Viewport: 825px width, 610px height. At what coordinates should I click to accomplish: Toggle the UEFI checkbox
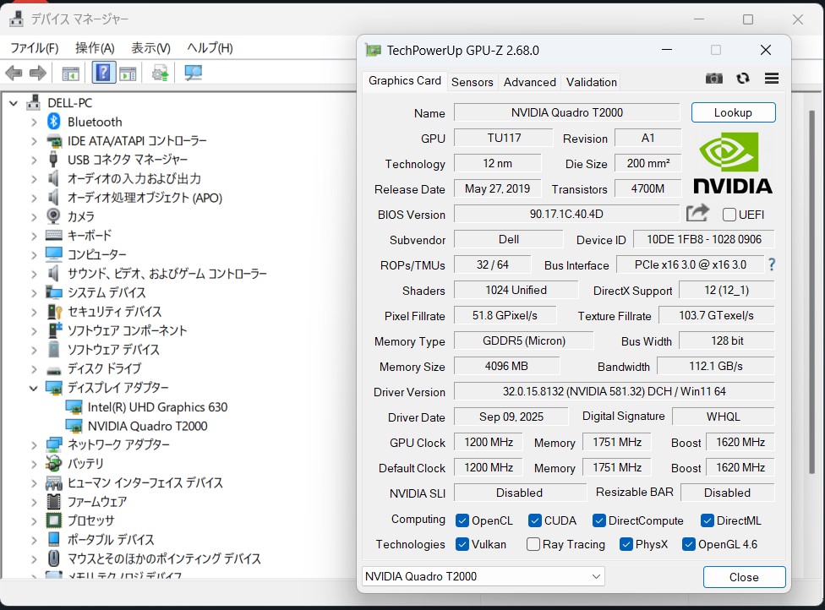click(729, 215)
